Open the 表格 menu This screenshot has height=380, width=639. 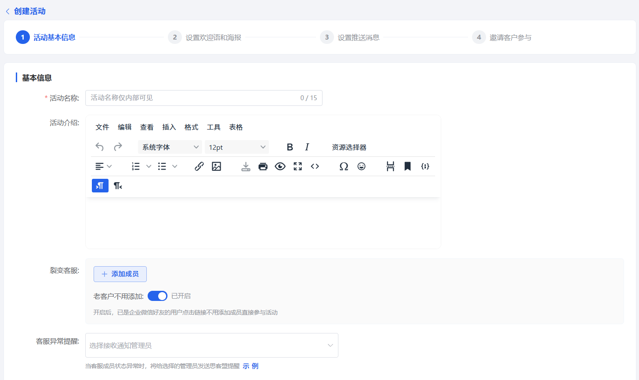coord(236,127)
